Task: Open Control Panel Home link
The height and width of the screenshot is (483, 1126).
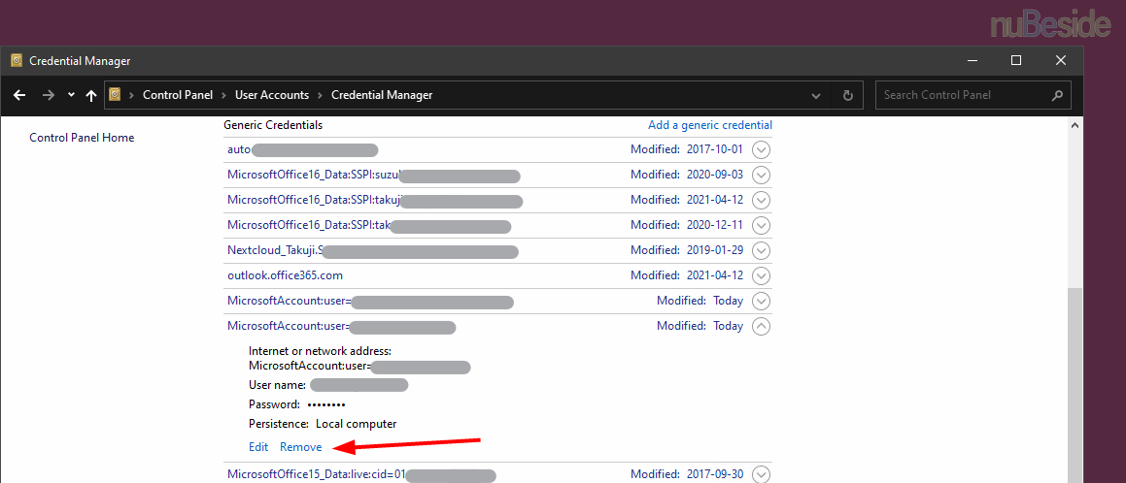Action: click(x=82, y=138)
